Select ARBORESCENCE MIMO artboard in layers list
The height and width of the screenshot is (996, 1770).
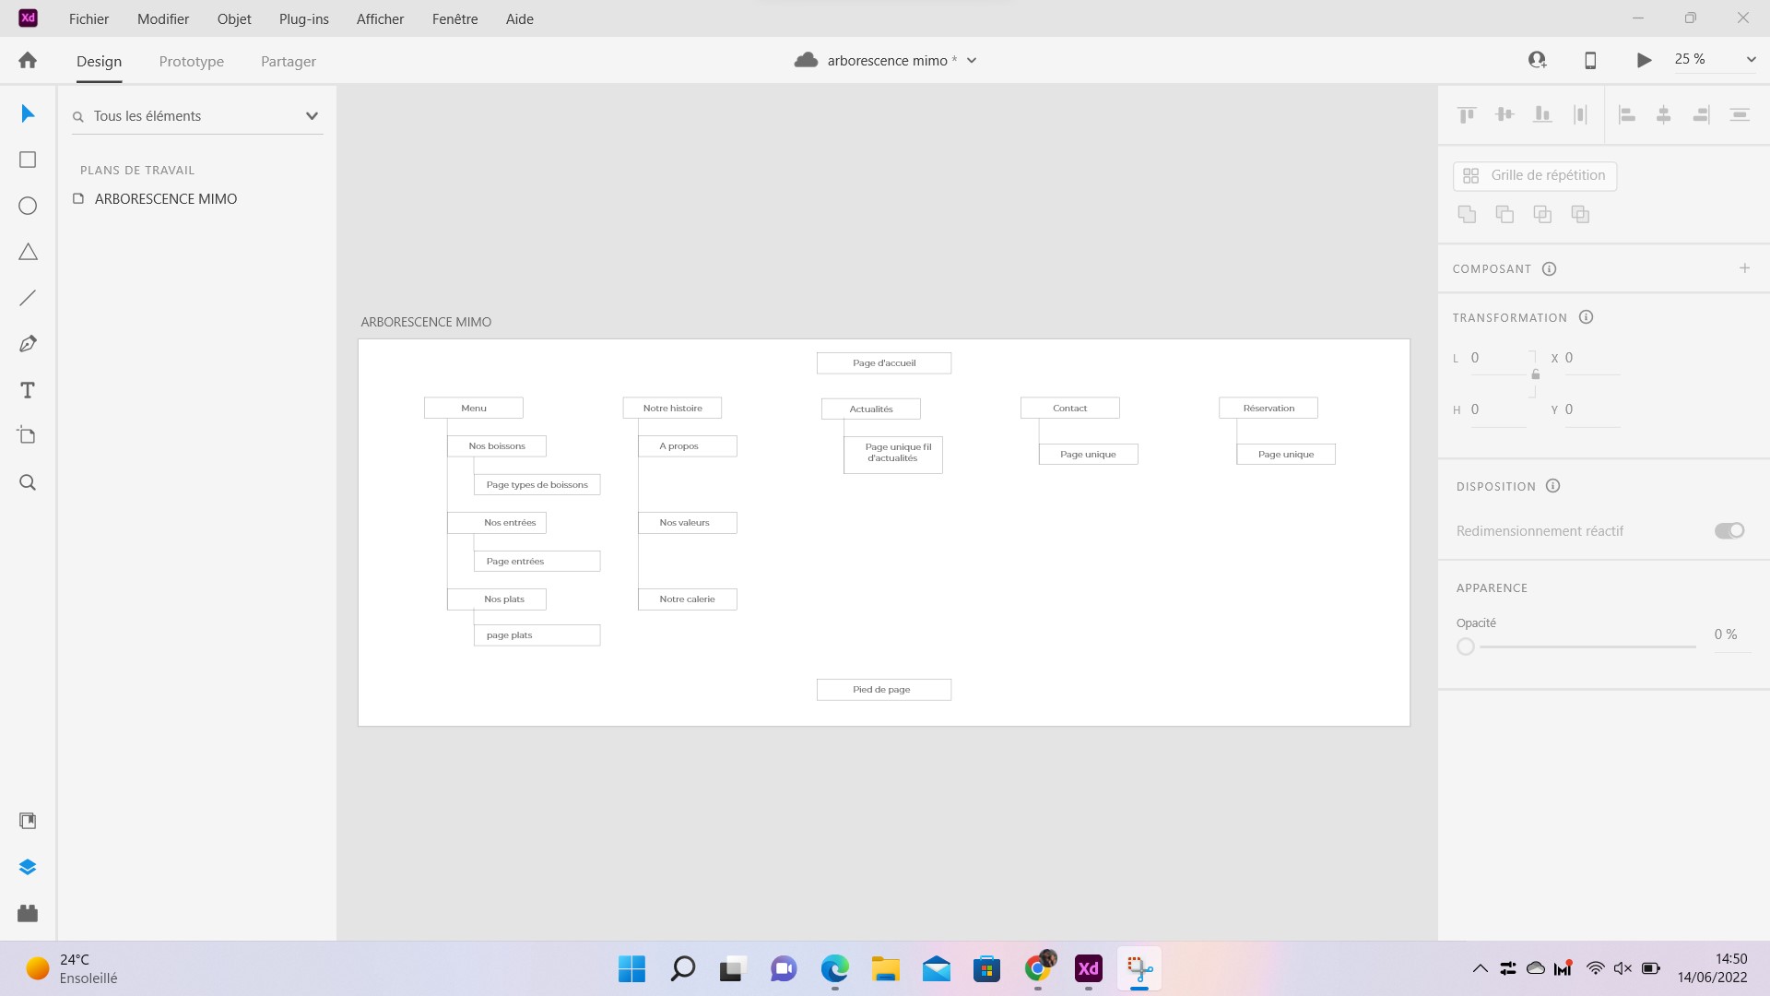pos(166,198)
